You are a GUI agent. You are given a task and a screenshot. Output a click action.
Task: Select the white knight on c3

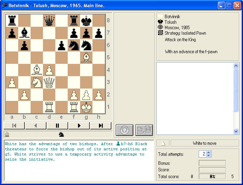(37, 82)
